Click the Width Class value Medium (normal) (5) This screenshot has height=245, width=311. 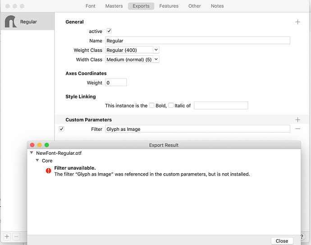click(x=129, y=60)
